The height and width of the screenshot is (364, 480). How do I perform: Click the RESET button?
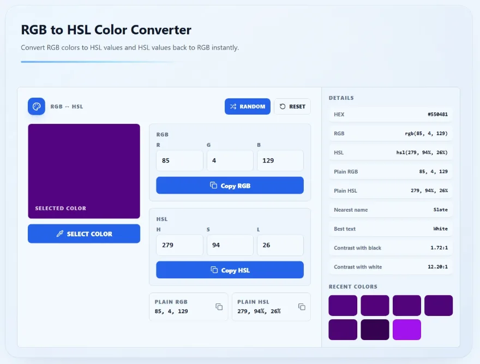click(292, 106)
